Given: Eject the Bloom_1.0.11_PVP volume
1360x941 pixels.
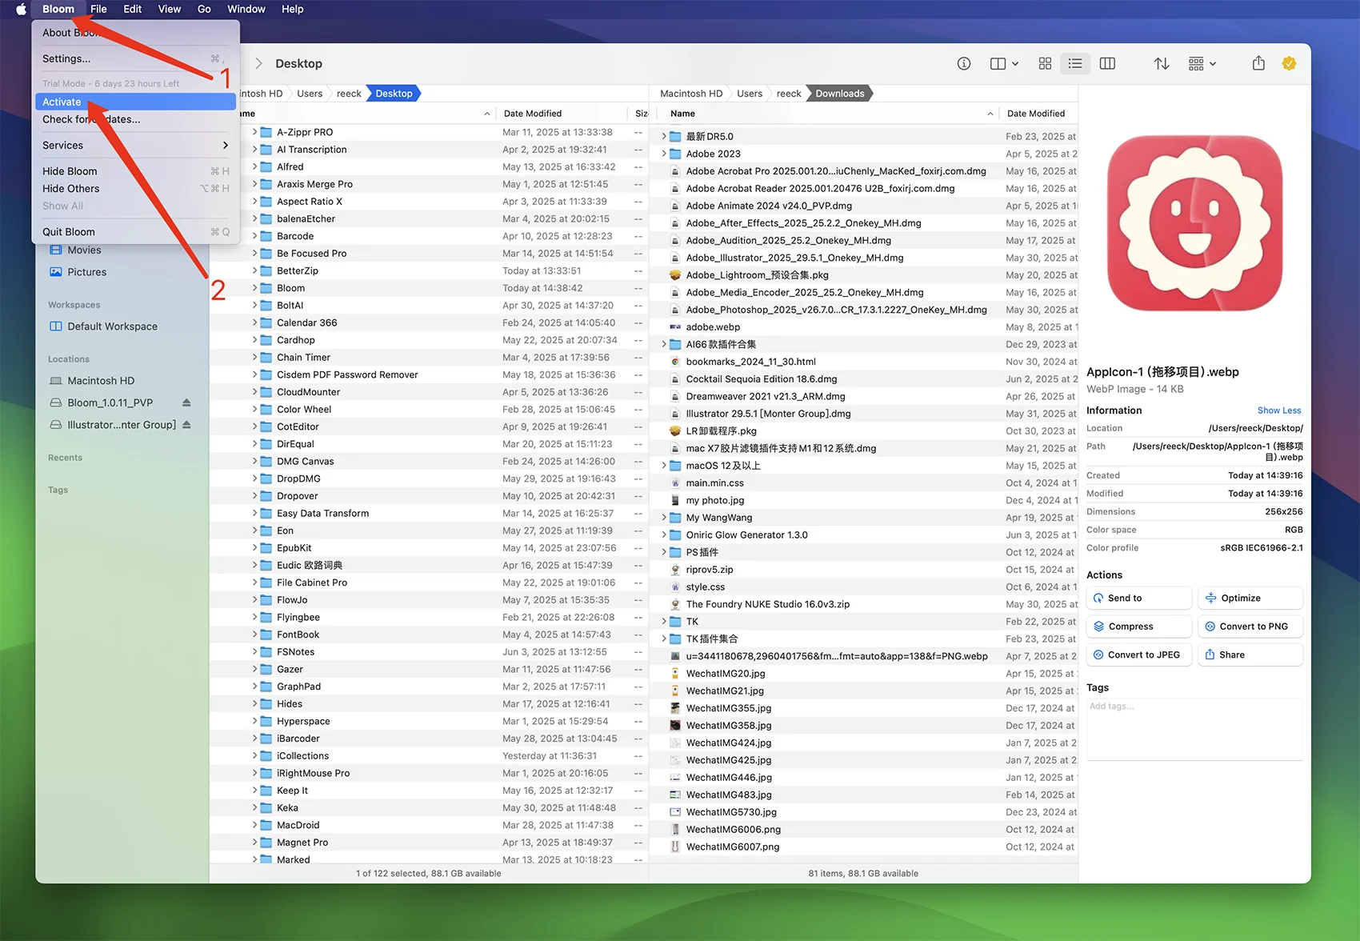Looking at the screenshot, I should [x=186, y=402].
